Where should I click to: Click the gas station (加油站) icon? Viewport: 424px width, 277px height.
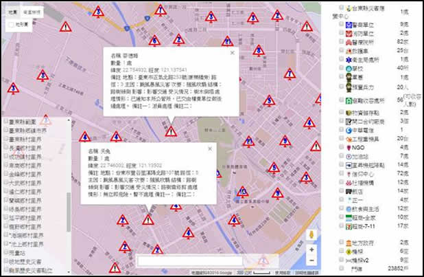[x=349, y=157]
